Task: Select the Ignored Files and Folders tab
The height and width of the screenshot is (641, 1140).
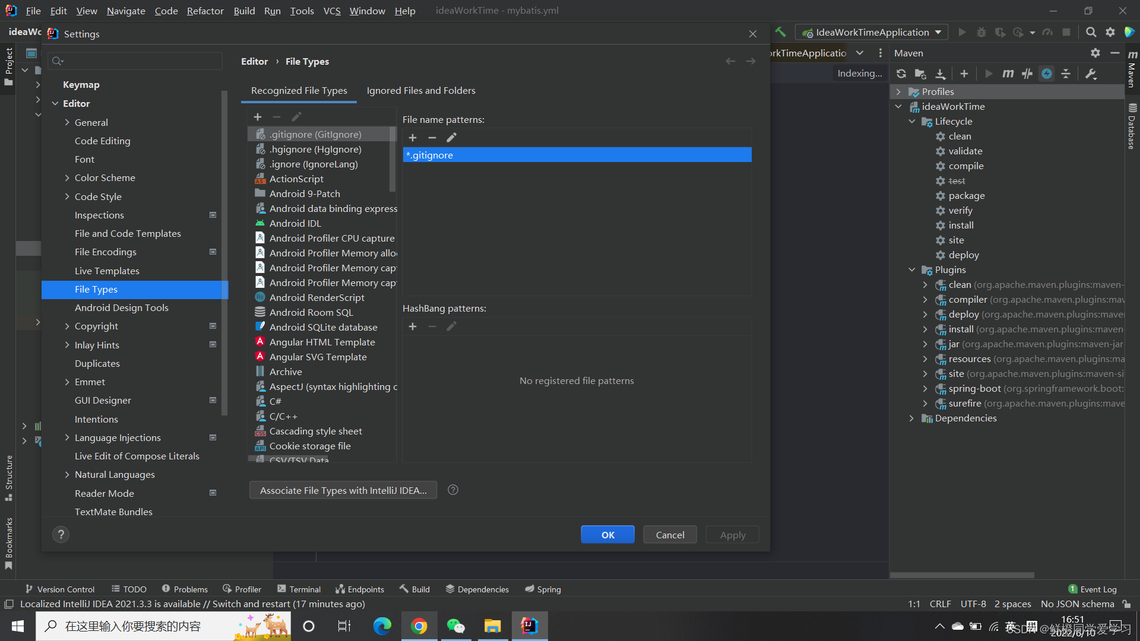Action: 420,90
